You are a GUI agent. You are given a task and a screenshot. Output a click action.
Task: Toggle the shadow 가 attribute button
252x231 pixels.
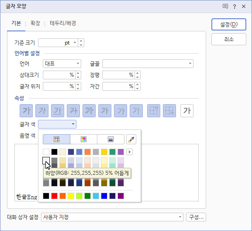[x=105, y=111]
